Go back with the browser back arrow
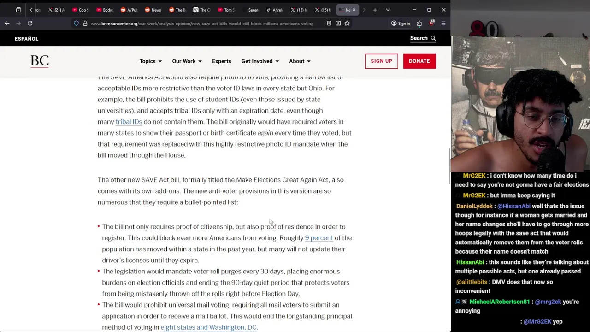Screen dimensions: 590x332 pyautogui.click(x=7, y=23)
